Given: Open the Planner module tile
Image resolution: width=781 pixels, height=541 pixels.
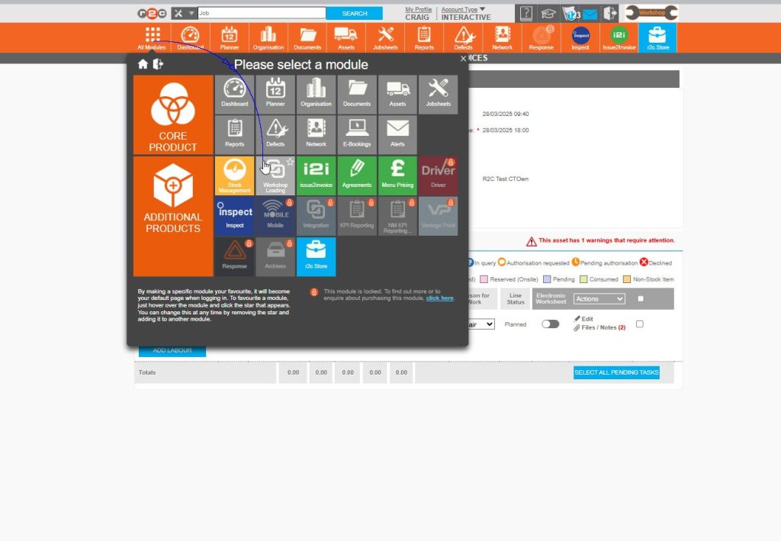Looking at the screenshot, I should (275, 93).
